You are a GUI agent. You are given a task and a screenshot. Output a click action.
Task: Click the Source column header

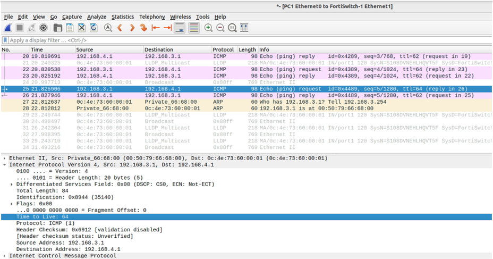[x=85, y=49]
